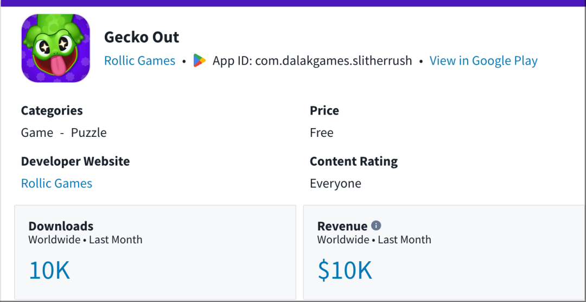Click the Categories heading
The image size is (586, 302).
coord(52,111)
